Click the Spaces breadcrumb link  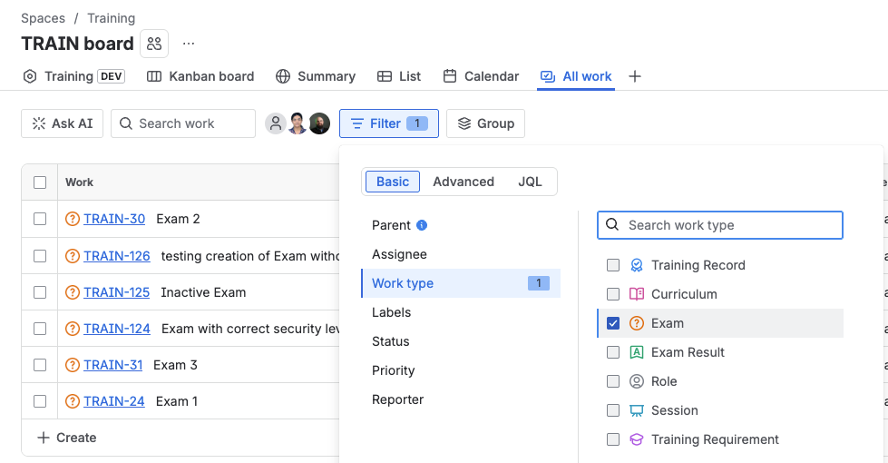click(x=43, y=18)
